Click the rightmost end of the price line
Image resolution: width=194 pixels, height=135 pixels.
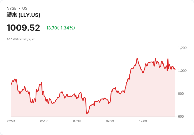pos(175,70)
